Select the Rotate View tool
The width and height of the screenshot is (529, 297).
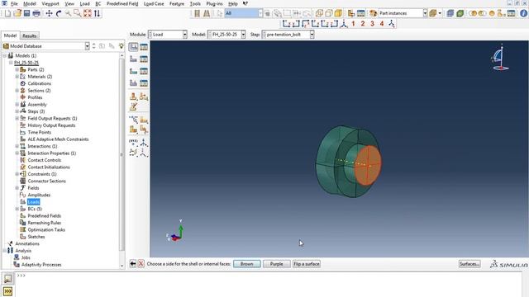[x=59, y=13]
